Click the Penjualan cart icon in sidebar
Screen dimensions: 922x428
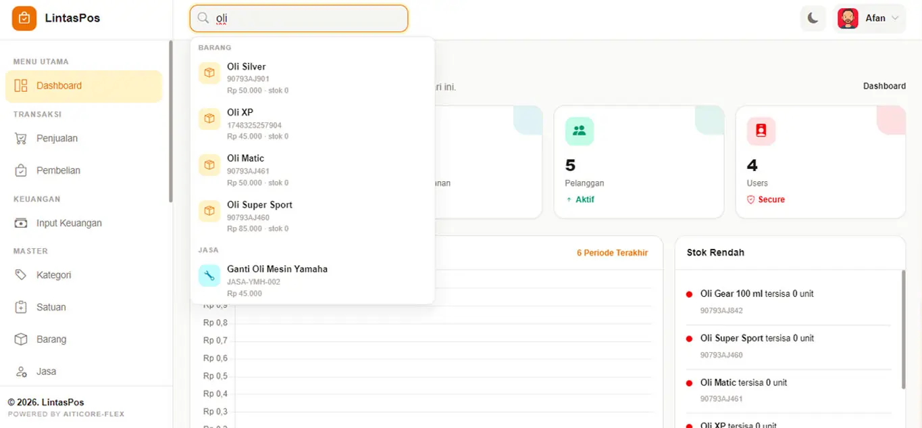pyautogui.click(x=21, y=139)
